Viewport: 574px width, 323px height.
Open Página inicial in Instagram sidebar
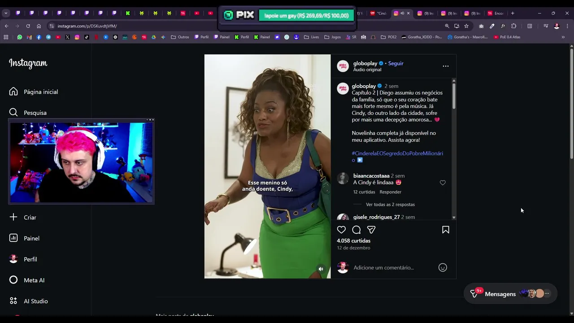(x=34, y=92)
